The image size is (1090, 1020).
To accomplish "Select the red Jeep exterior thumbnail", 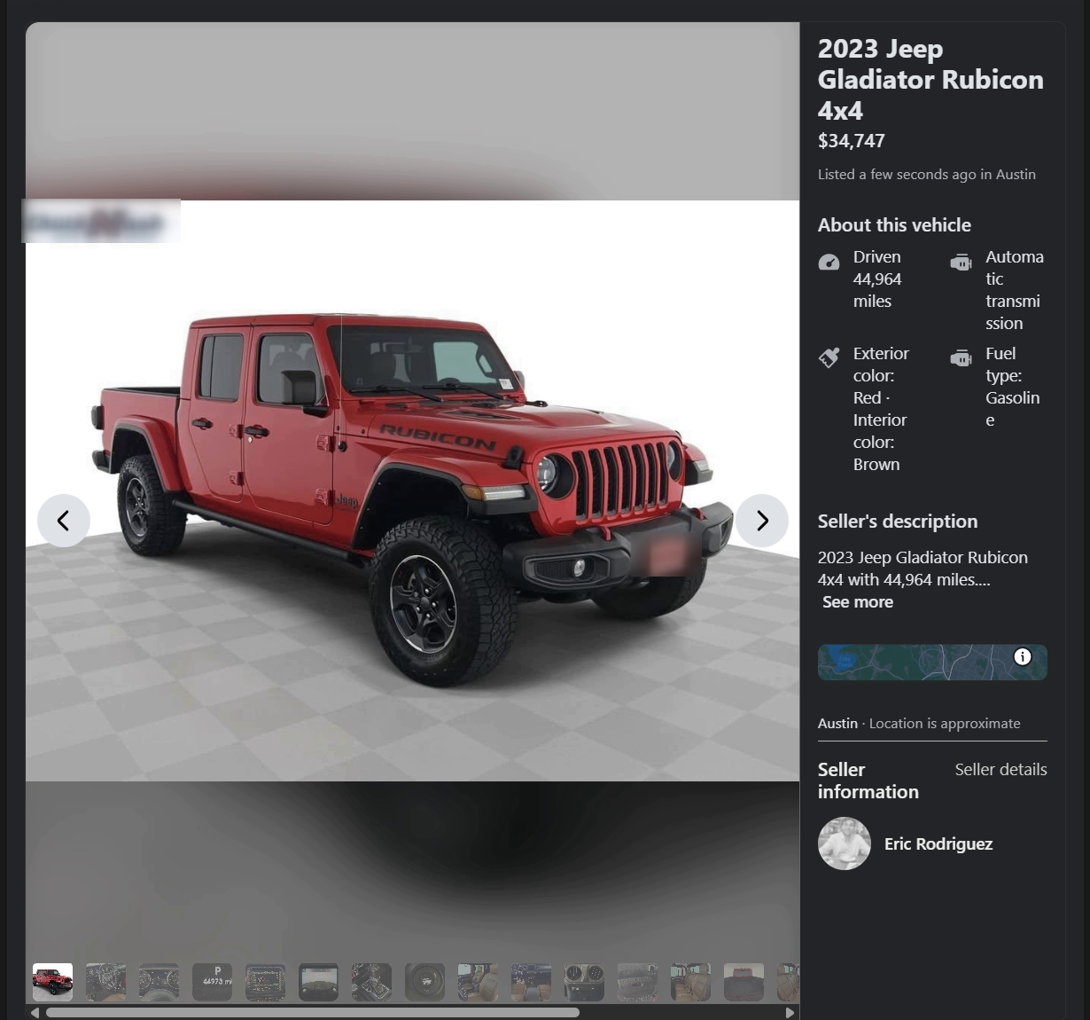I will [x=53, y=982].
